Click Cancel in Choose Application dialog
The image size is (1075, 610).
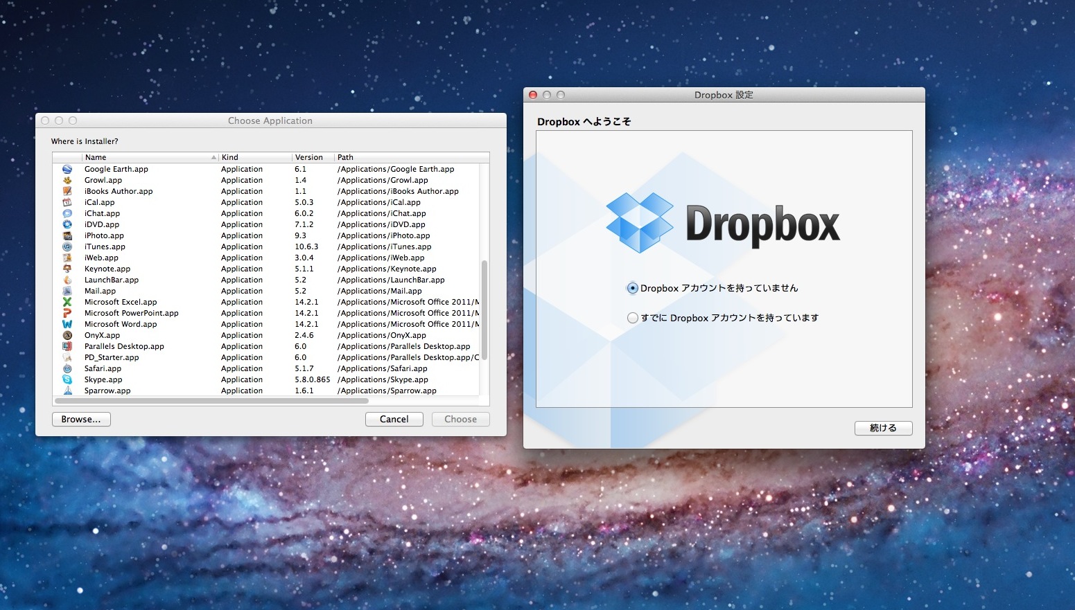[394, 419]
